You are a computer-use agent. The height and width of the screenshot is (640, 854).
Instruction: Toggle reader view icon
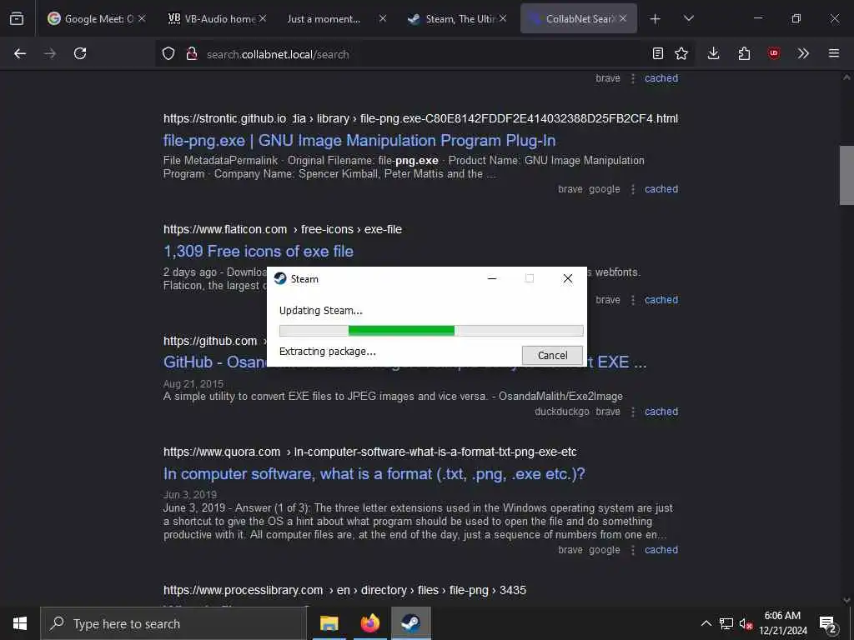pyautogui.click(x=658, y=53)
